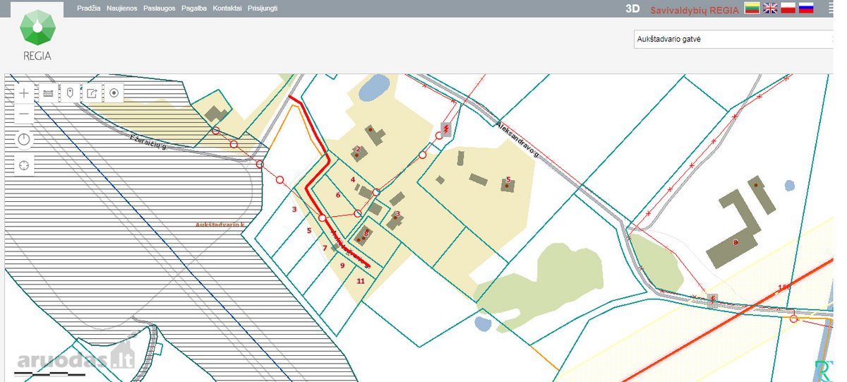
Task: Open the Savivaldybių REGIA link
Action: [x=695, y=9]
